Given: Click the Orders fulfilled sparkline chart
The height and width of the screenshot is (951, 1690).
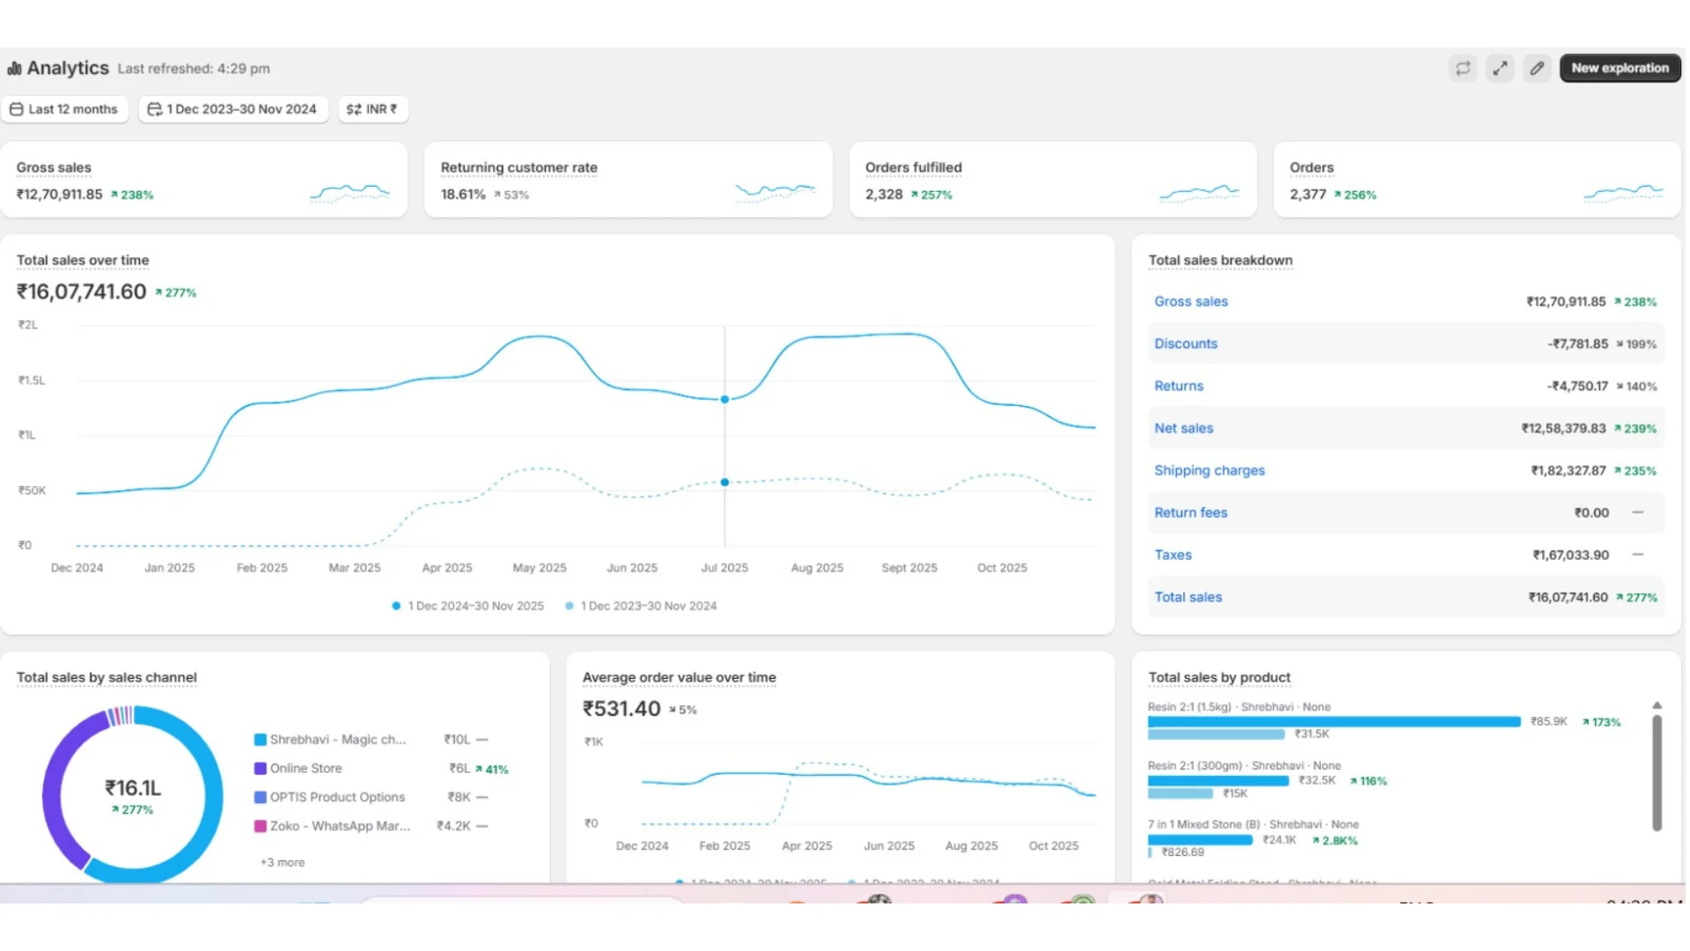Looking at the screenshot, I should click(x=1199, y=192).
